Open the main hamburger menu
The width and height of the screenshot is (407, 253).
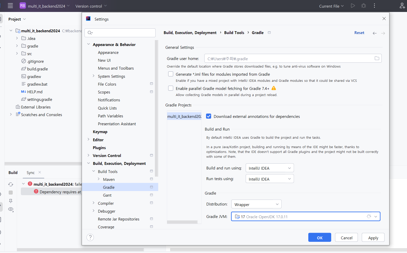tap(10, 6)
